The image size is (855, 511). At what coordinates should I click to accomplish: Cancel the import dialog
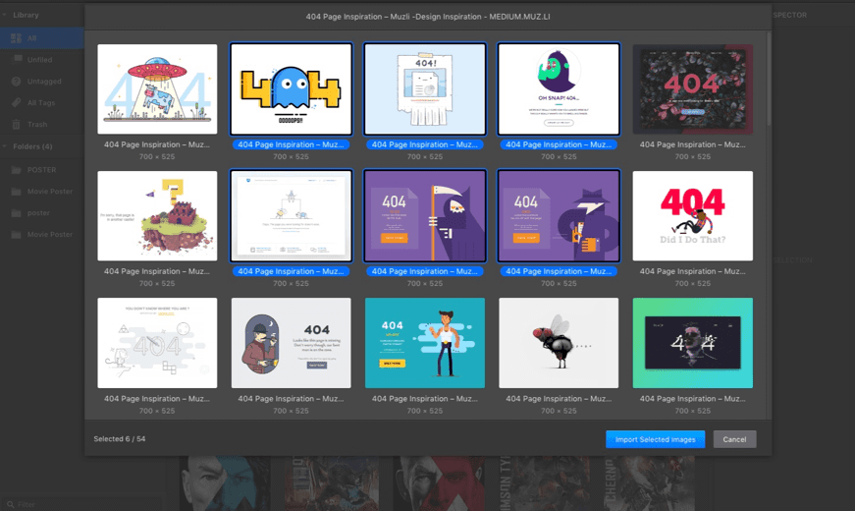click(x=734, y=439)
